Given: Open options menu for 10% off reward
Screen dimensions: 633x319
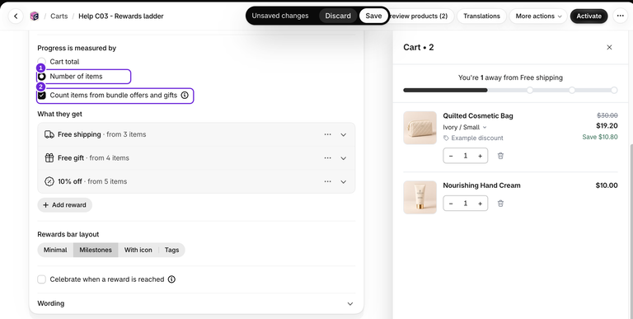Looking at the screenshot, I should (x=328, y=181).
